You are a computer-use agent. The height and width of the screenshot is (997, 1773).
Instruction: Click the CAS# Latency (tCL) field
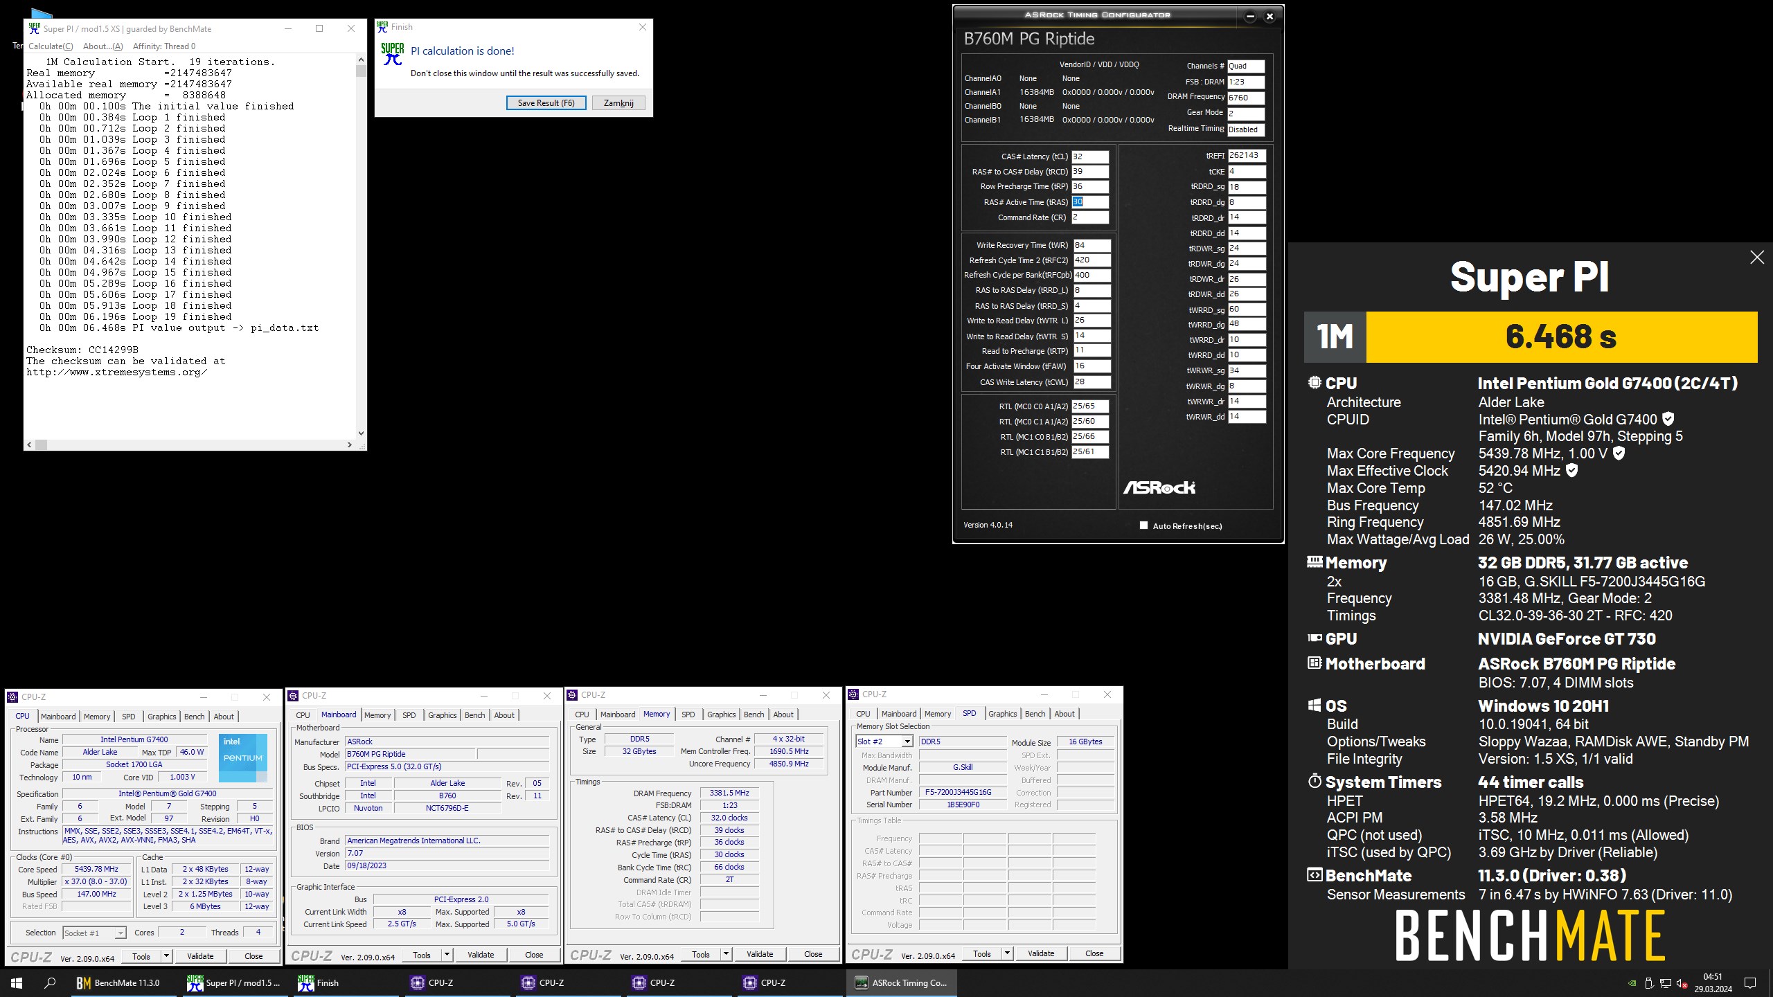click(x=1090, y=156)
